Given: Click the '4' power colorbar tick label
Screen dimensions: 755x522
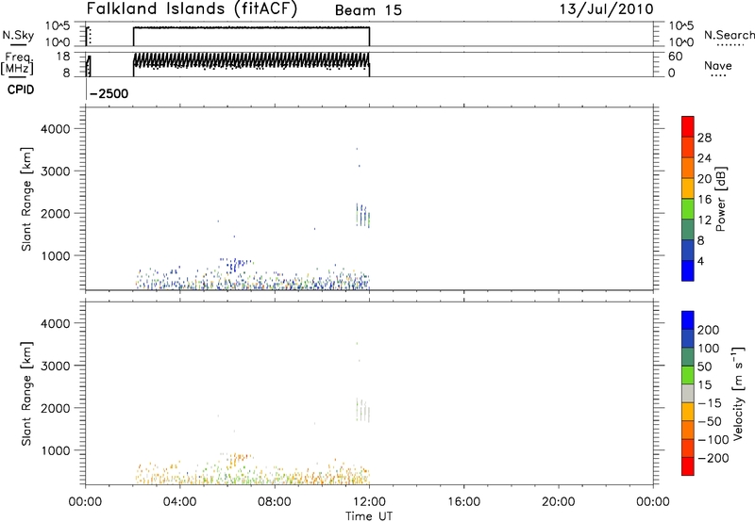Looking at the screenshot, I should click(x=700, y=261).
